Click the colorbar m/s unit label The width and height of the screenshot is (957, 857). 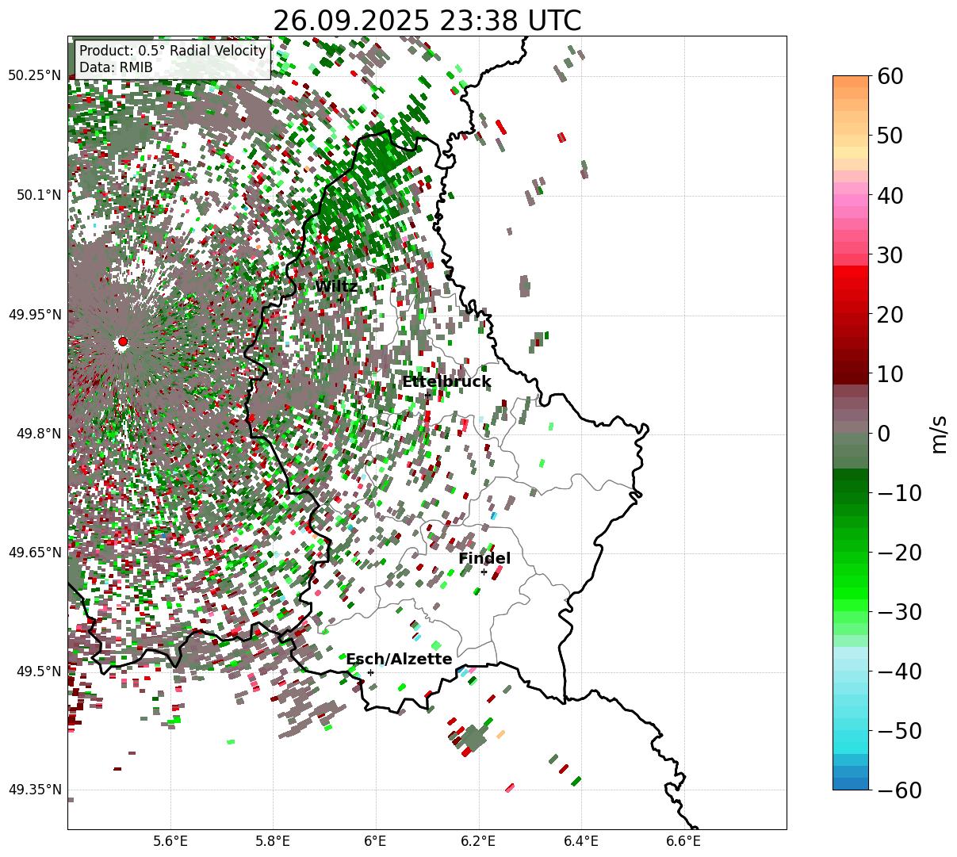[939, 433]
